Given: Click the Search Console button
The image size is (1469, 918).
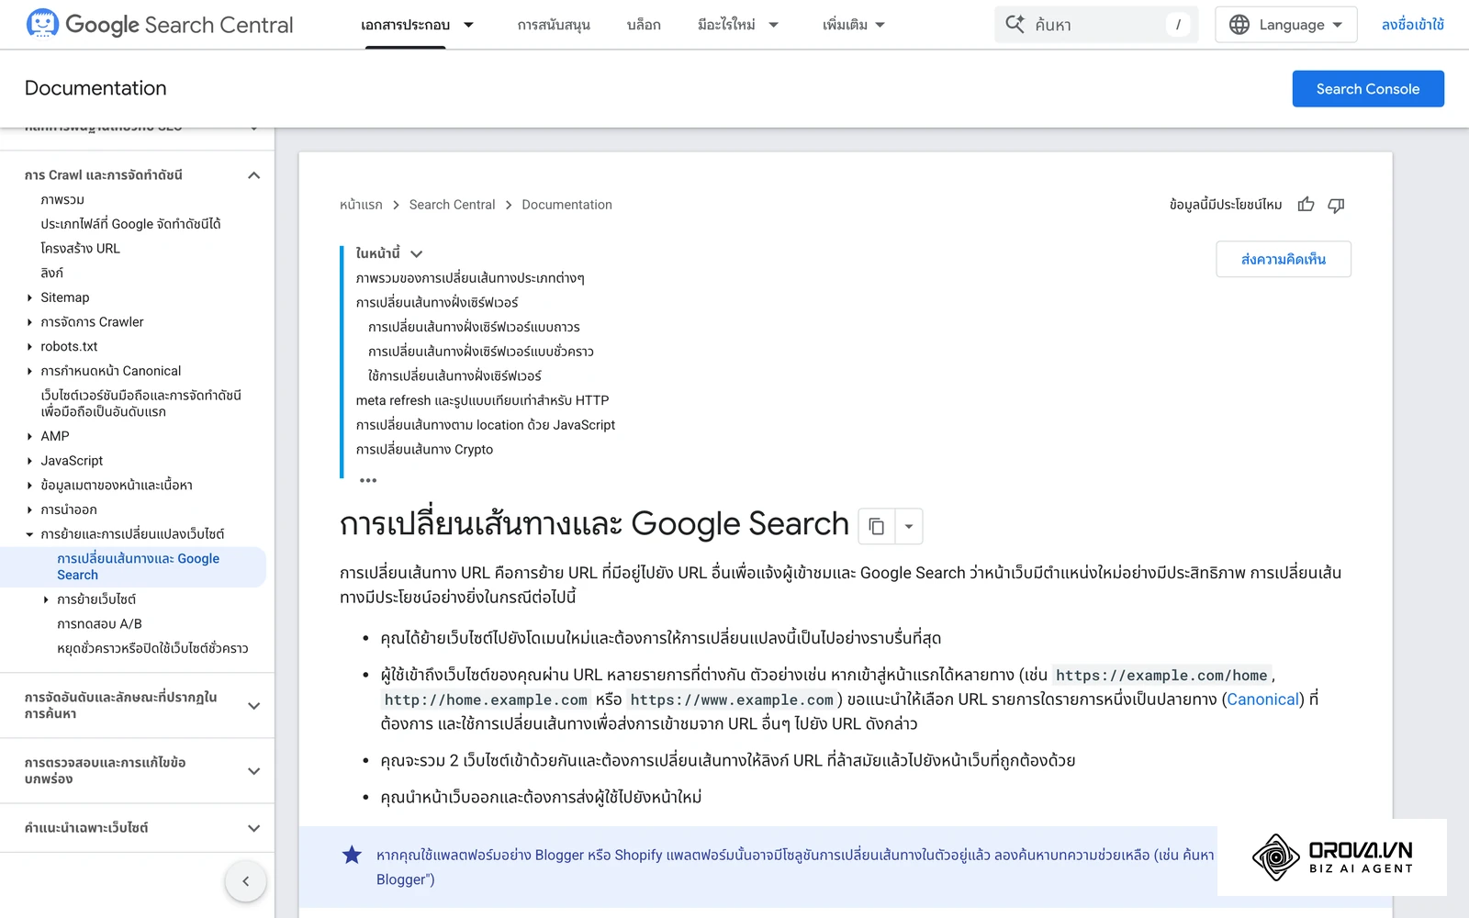Looking at the screenshot, I should pyautogui.click(x=1368, y=89).
